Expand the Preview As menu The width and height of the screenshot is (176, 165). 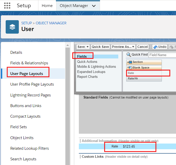[x=123, y=47]
